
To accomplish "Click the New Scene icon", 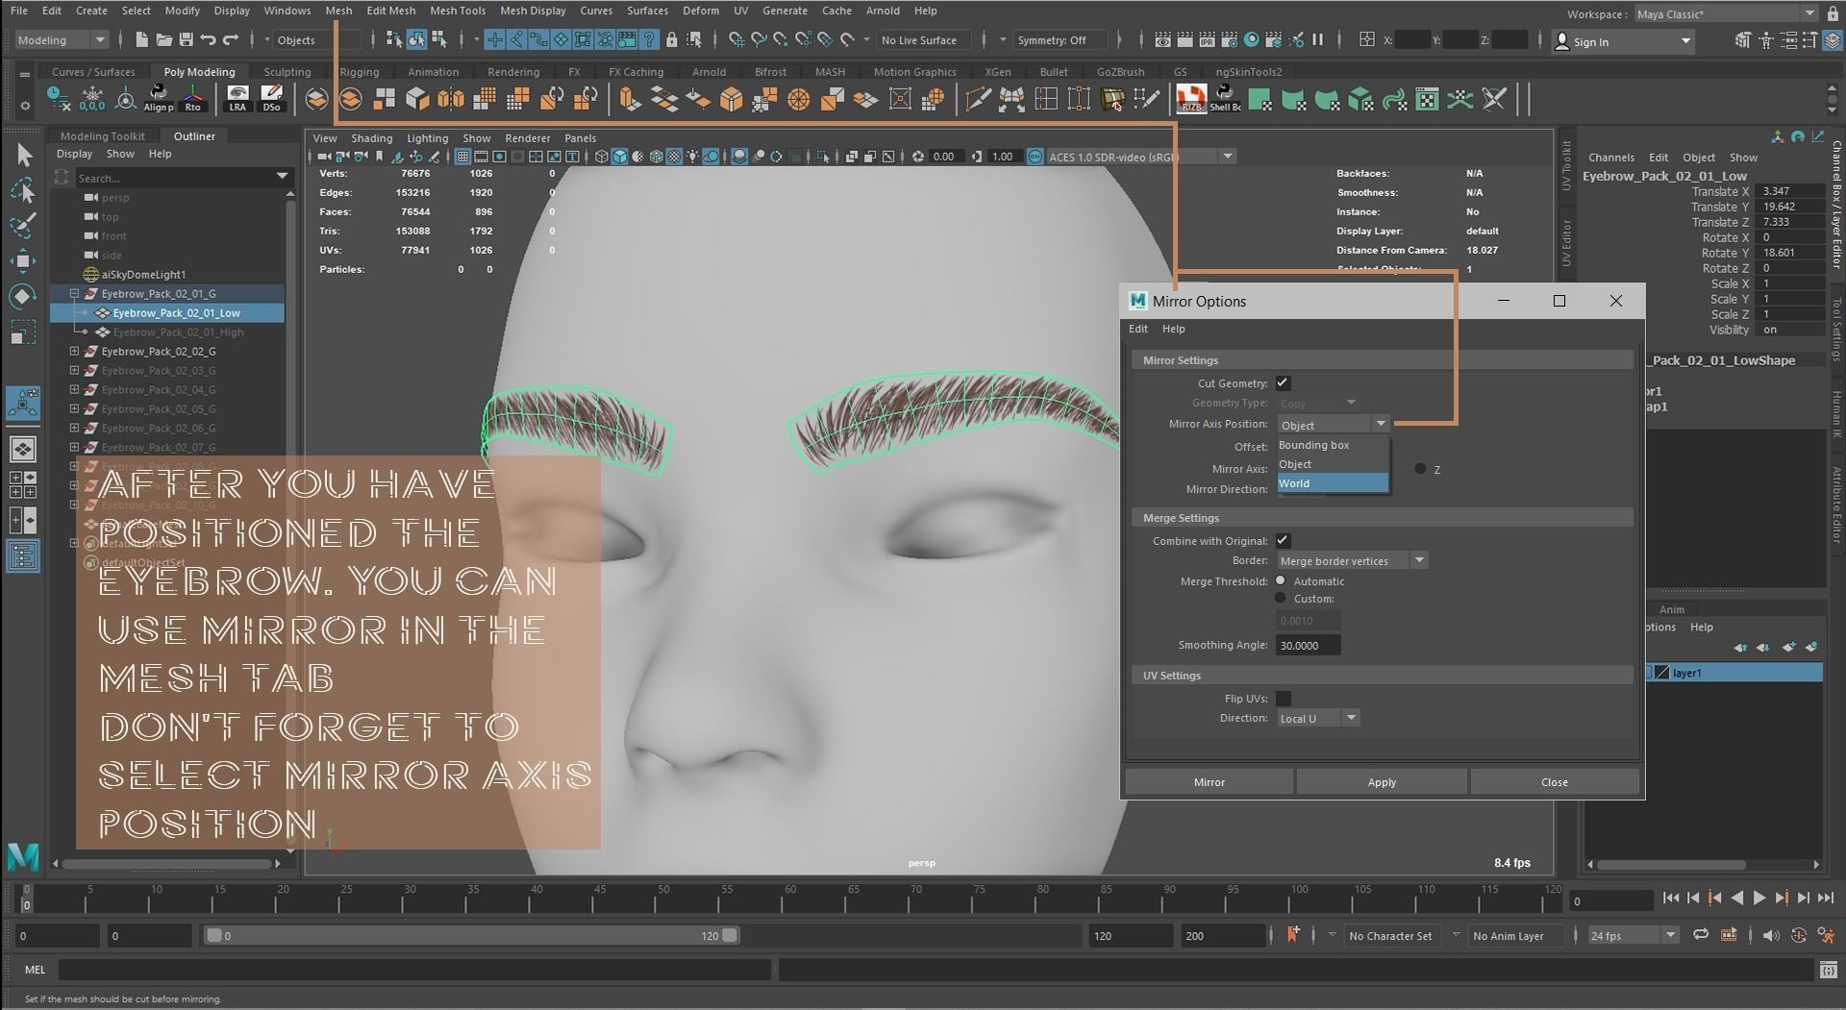I will pyautogui.click(x=142, y=39).
